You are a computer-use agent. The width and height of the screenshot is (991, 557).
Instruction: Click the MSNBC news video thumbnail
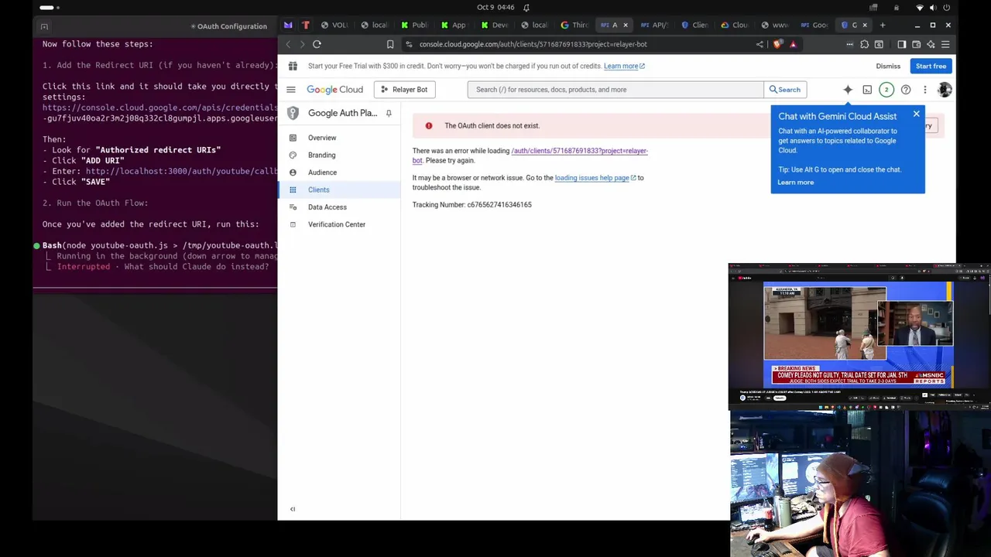pyautogui.click(x=858, y=333)
